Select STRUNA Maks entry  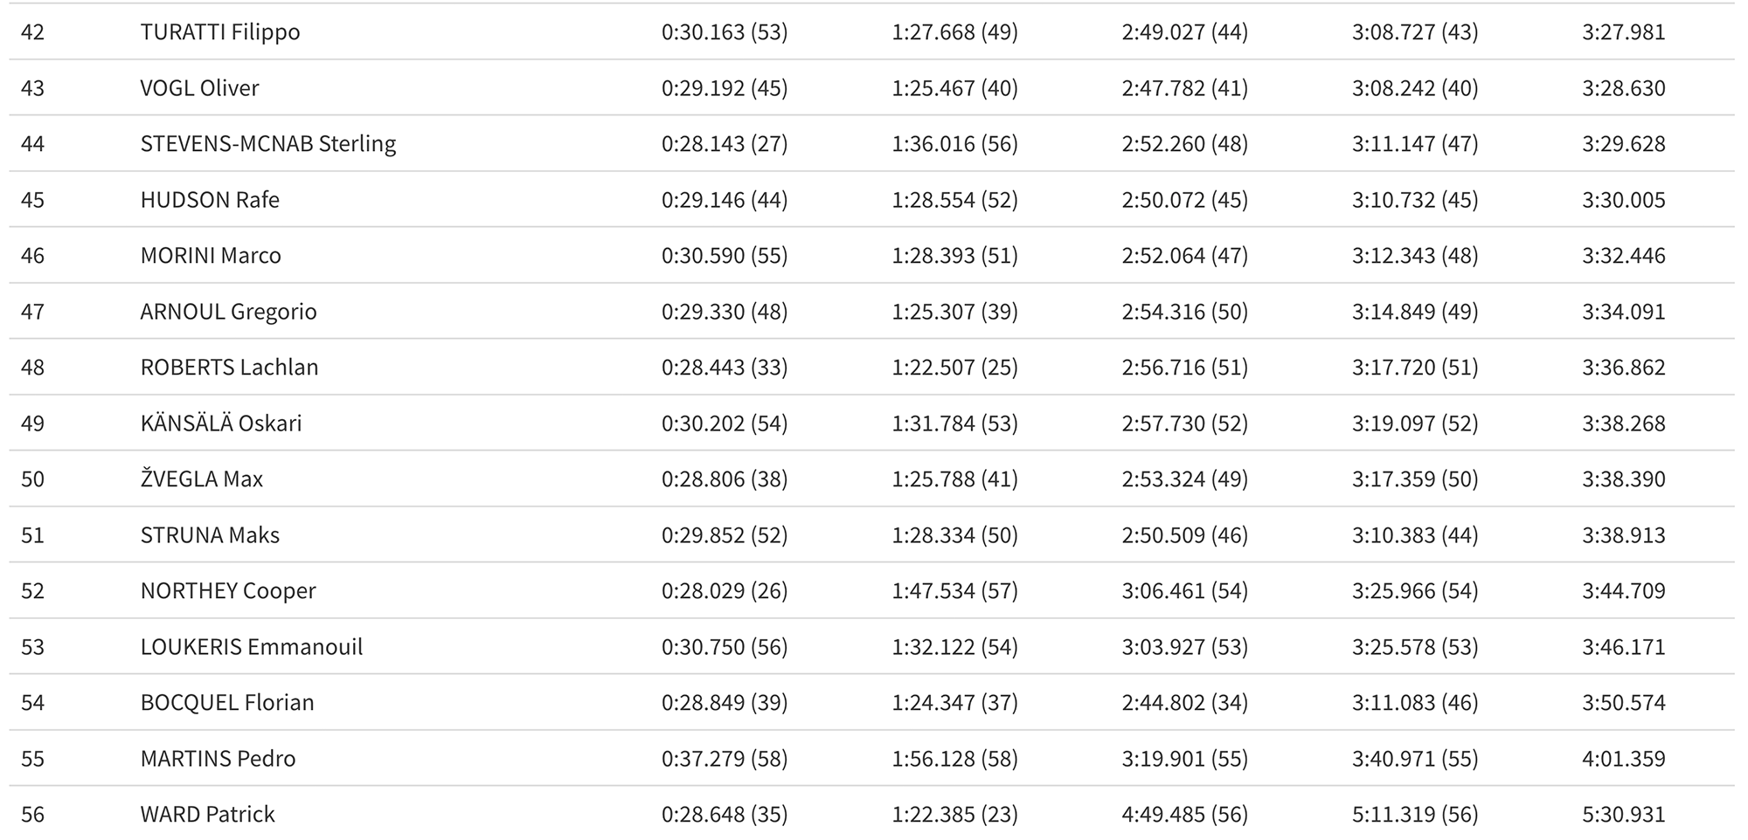(x=210, y=535)
